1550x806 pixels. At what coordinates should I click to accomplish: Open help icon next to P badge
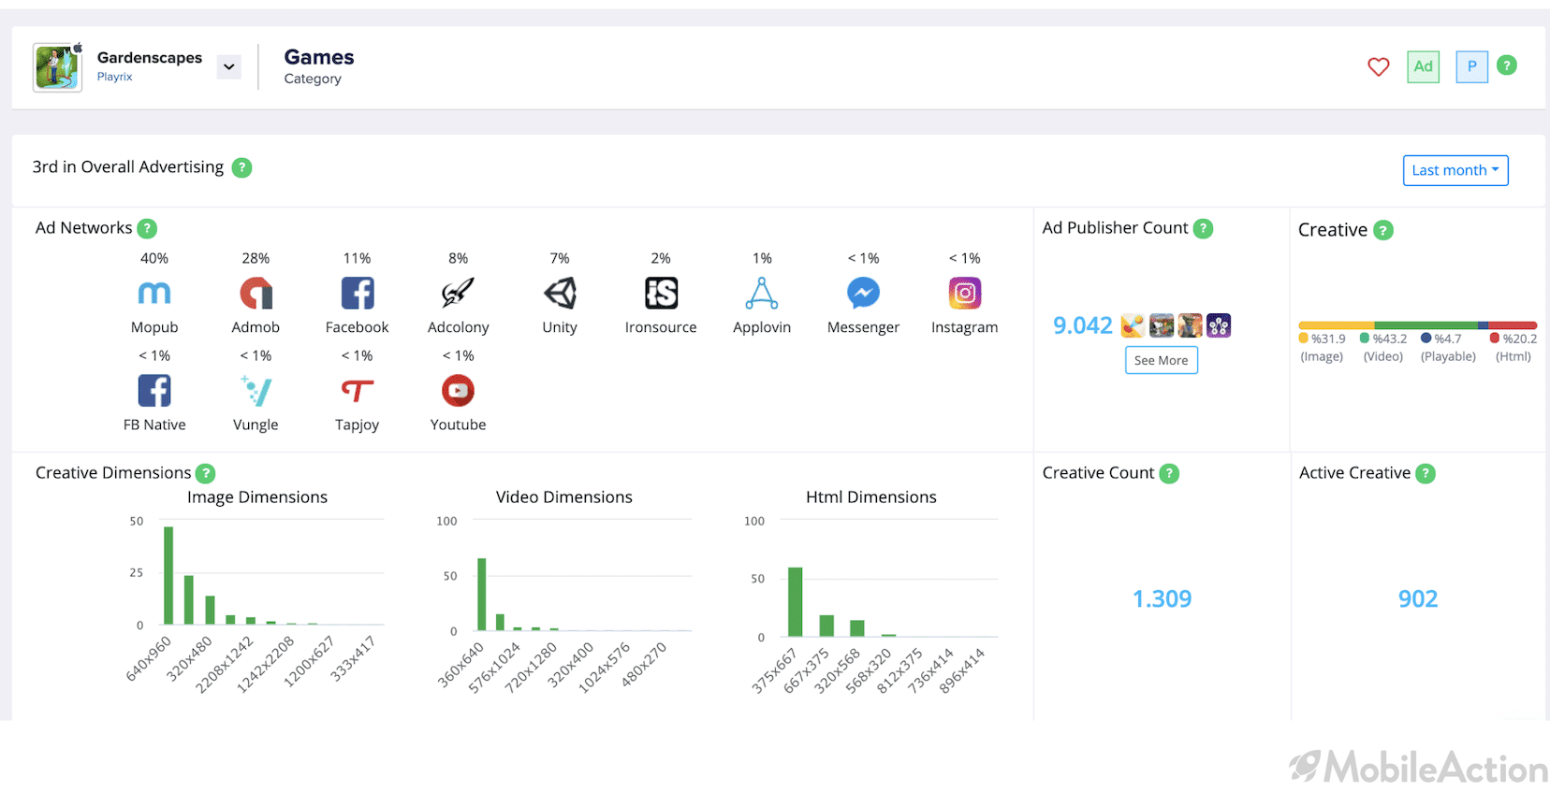(1506, 65)
